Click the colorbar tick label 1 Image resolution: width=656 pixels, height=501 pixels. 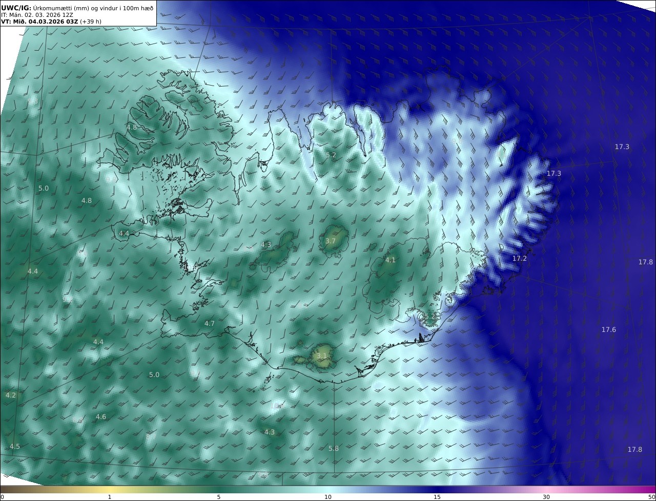(110, 497)
